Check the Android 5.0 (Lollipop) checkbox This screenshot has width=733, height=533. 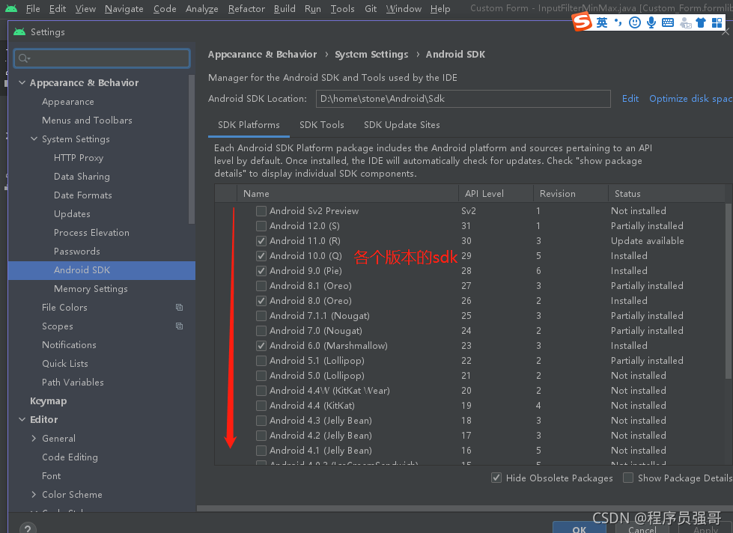tap(261, 376)
